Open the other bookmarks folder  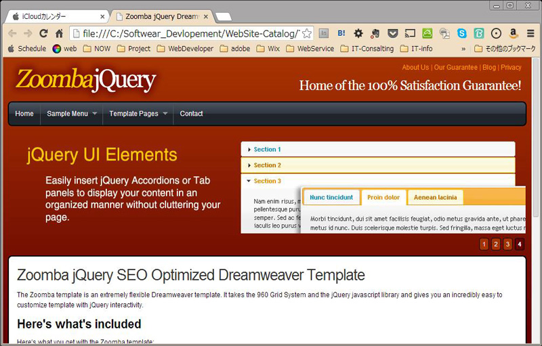pos(505,49)
